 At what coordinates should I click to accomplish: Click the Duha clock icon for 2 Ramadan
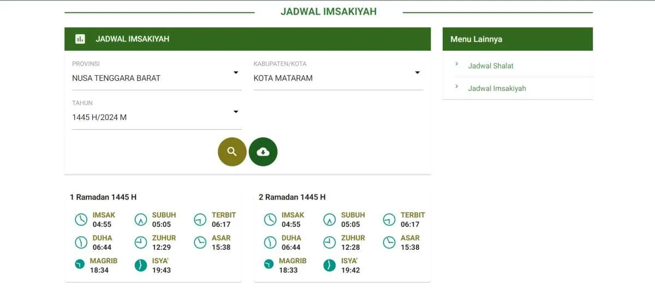coord(270,242)
